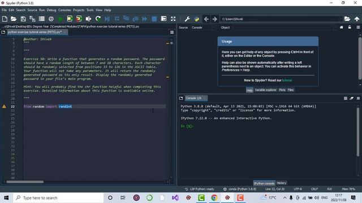Open Chrome from the taskbar
The image size is (362, 203).
point(214,198)
